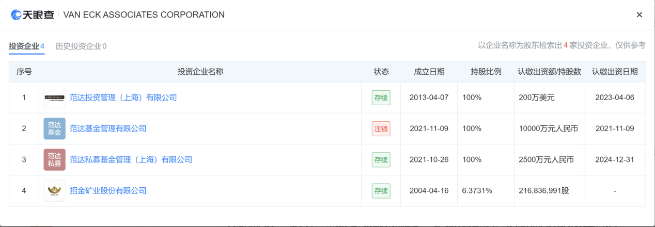Click the red 范达私募 logo icon
This screenshot has width=655, height=227.
point(54,159)
